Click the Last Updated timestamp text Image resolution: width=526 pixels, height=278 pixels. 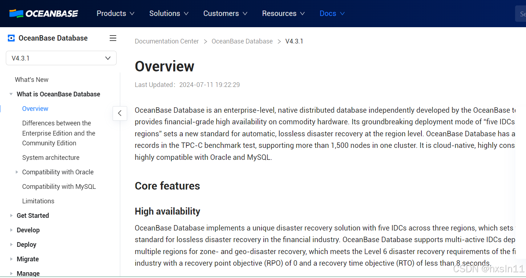187,85
